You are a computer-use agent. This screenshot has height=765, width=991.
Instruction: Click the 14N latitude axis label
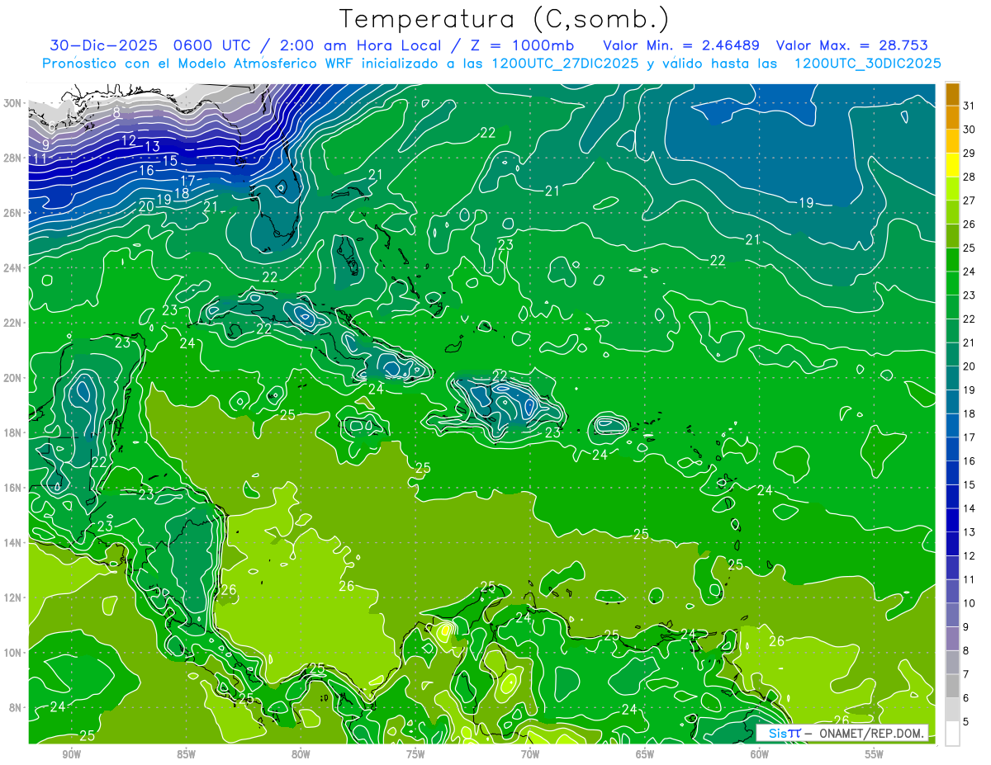pyautogui.click(x=14, y=542)
